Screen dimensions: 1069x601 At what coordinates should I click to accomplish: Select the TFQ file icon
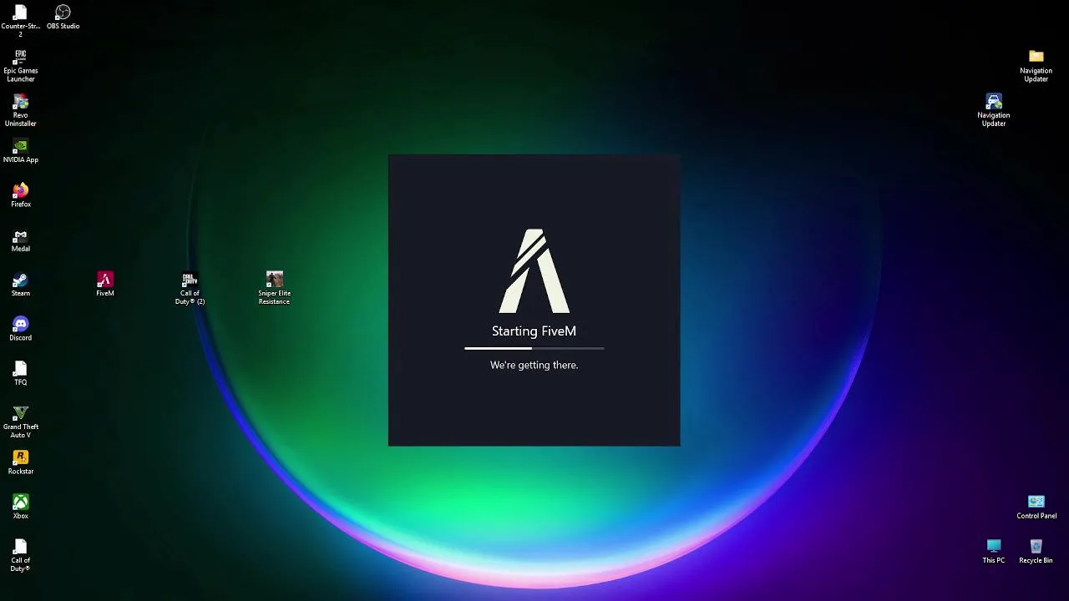click(x=20, y=373)
